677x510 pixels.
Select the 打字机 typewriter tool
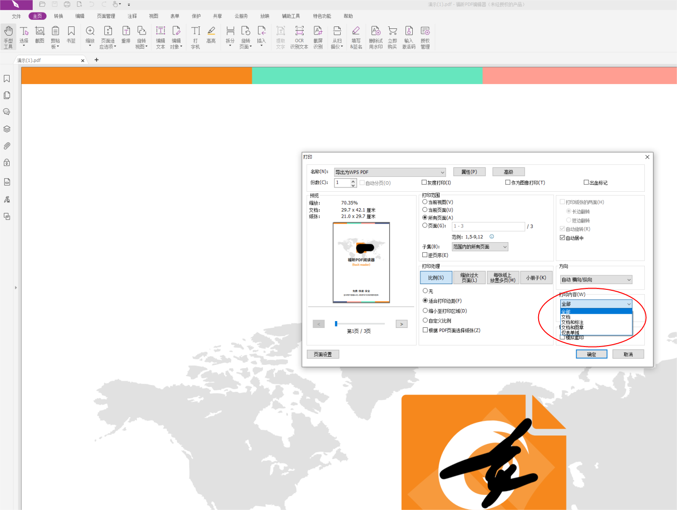195,37
